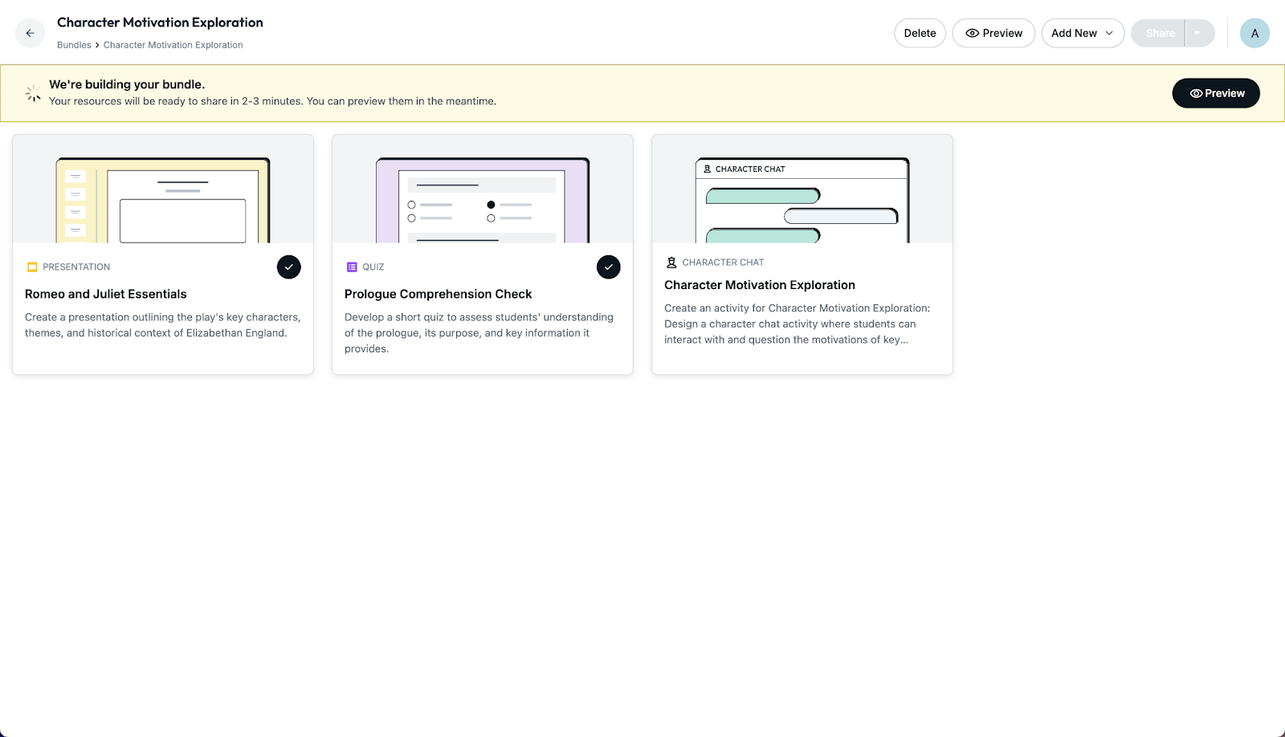Click the Character Chat person icon on the third card
This screenshot has width=1285, height=737.
tap(670, 262)
